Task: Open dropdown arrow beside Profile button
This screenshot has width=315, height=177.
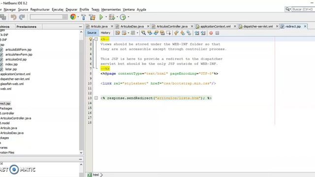Action: pos(128,17)
